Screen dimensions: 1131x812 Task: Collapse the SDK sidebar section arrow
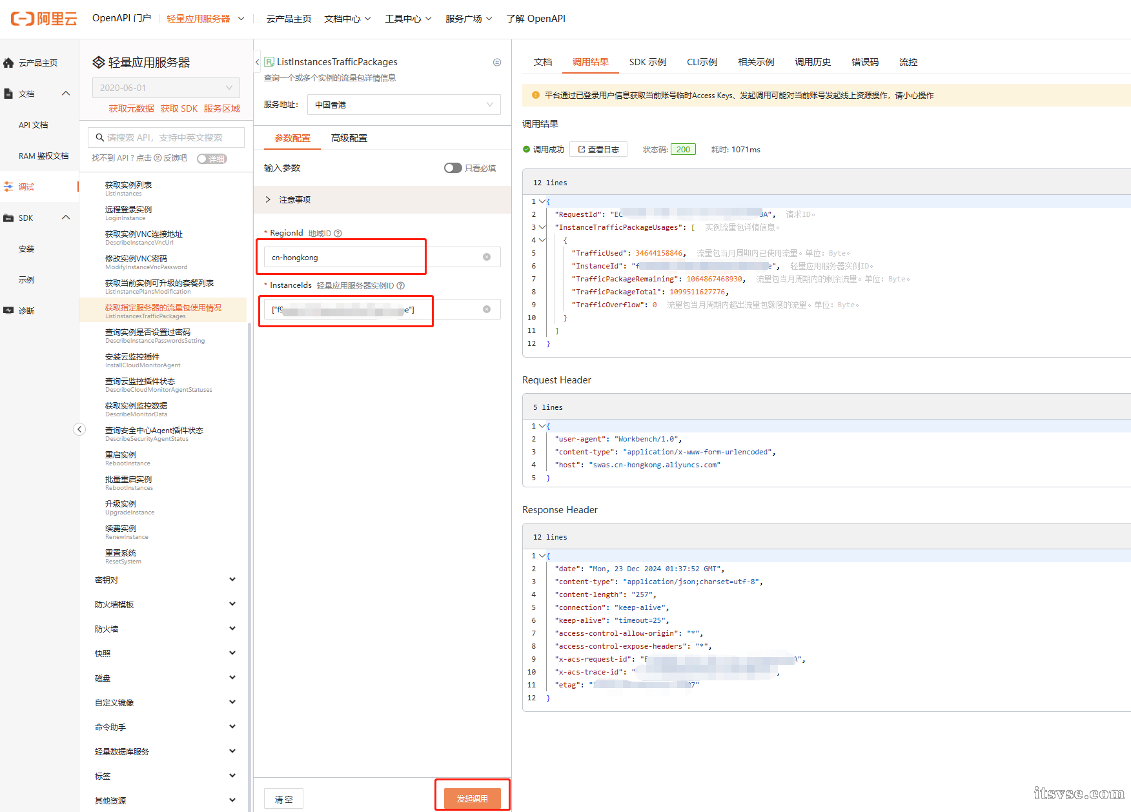click(x=66, y=218)
